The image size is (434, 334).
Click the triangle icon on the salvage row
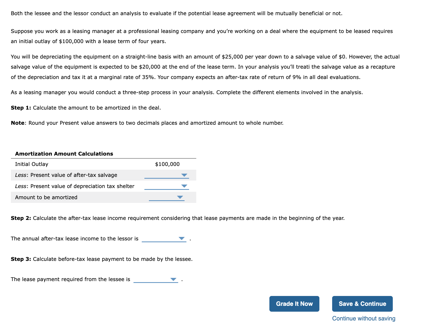coord(185,175)
